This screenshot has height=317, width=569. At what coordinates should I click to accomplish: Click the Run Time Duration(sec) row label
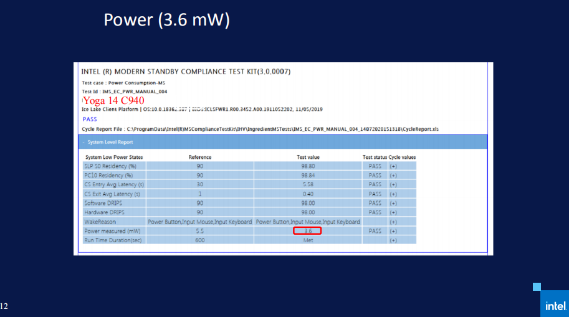tap(113, 240)
